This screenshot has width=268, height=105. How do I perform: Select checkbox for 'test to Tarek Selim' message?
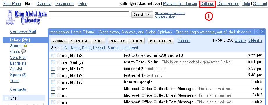tap(53, 62)
